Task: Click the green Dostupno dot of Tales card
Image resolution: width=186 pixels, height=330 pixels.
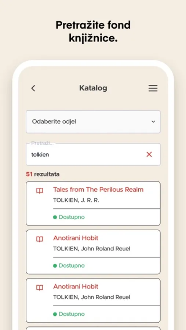Action: click(x=55, y=217)
